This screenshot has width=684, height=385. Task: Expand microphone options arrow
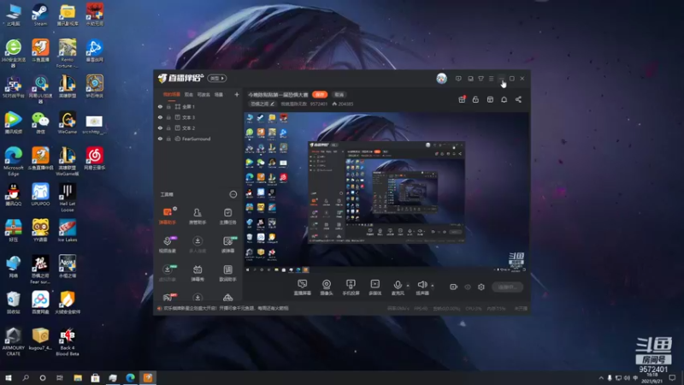[408, 286]
